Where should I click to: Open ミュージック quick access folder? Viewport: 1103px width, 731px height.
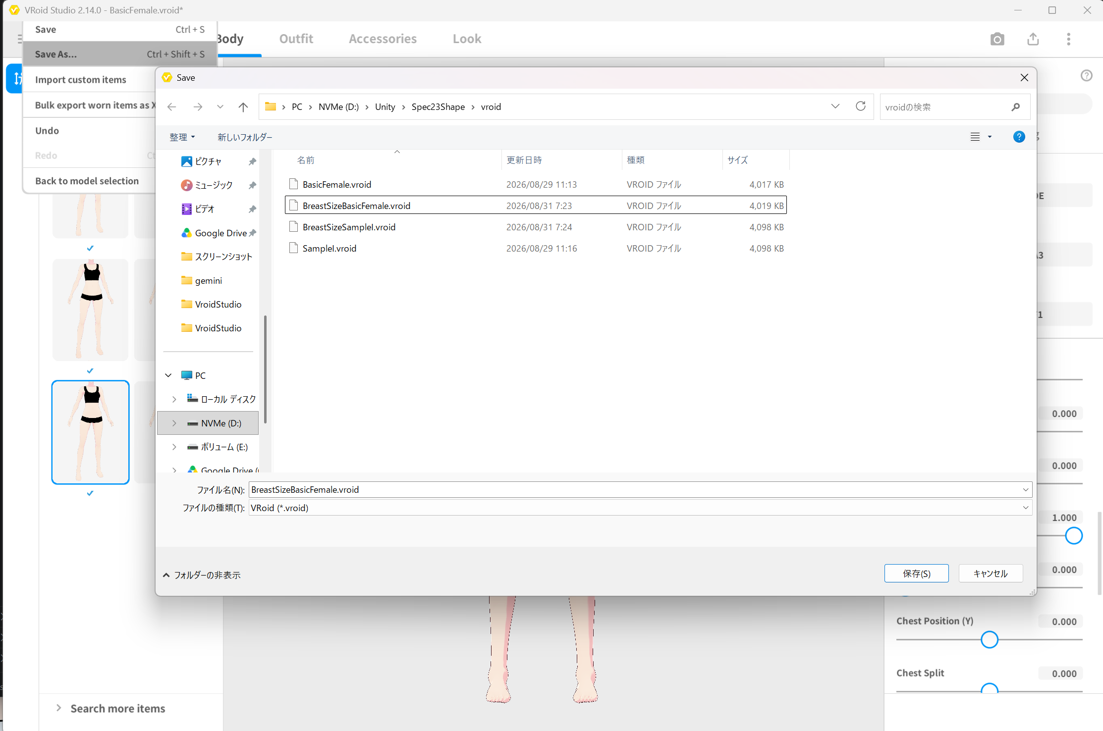[x=214, y=185]
